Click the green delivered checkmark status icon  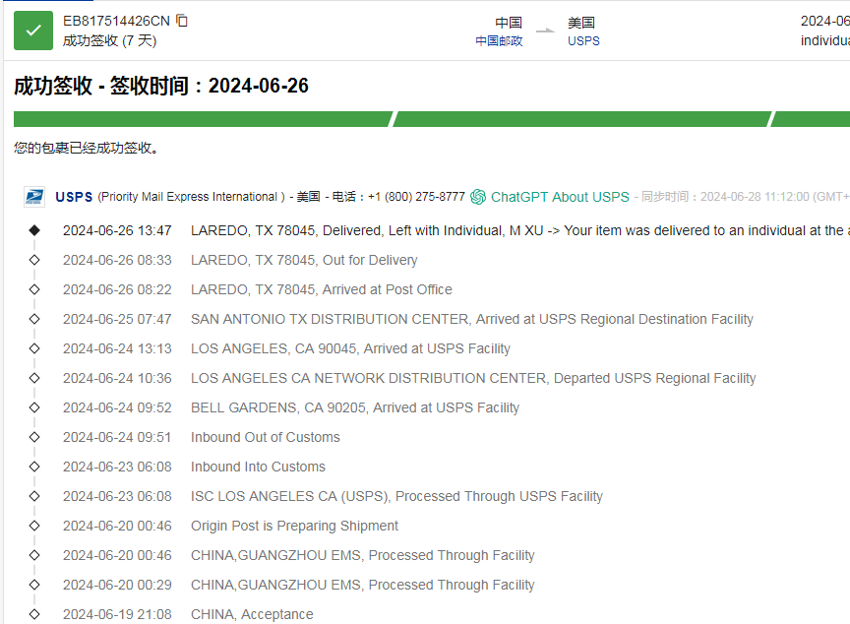point(33,31)
